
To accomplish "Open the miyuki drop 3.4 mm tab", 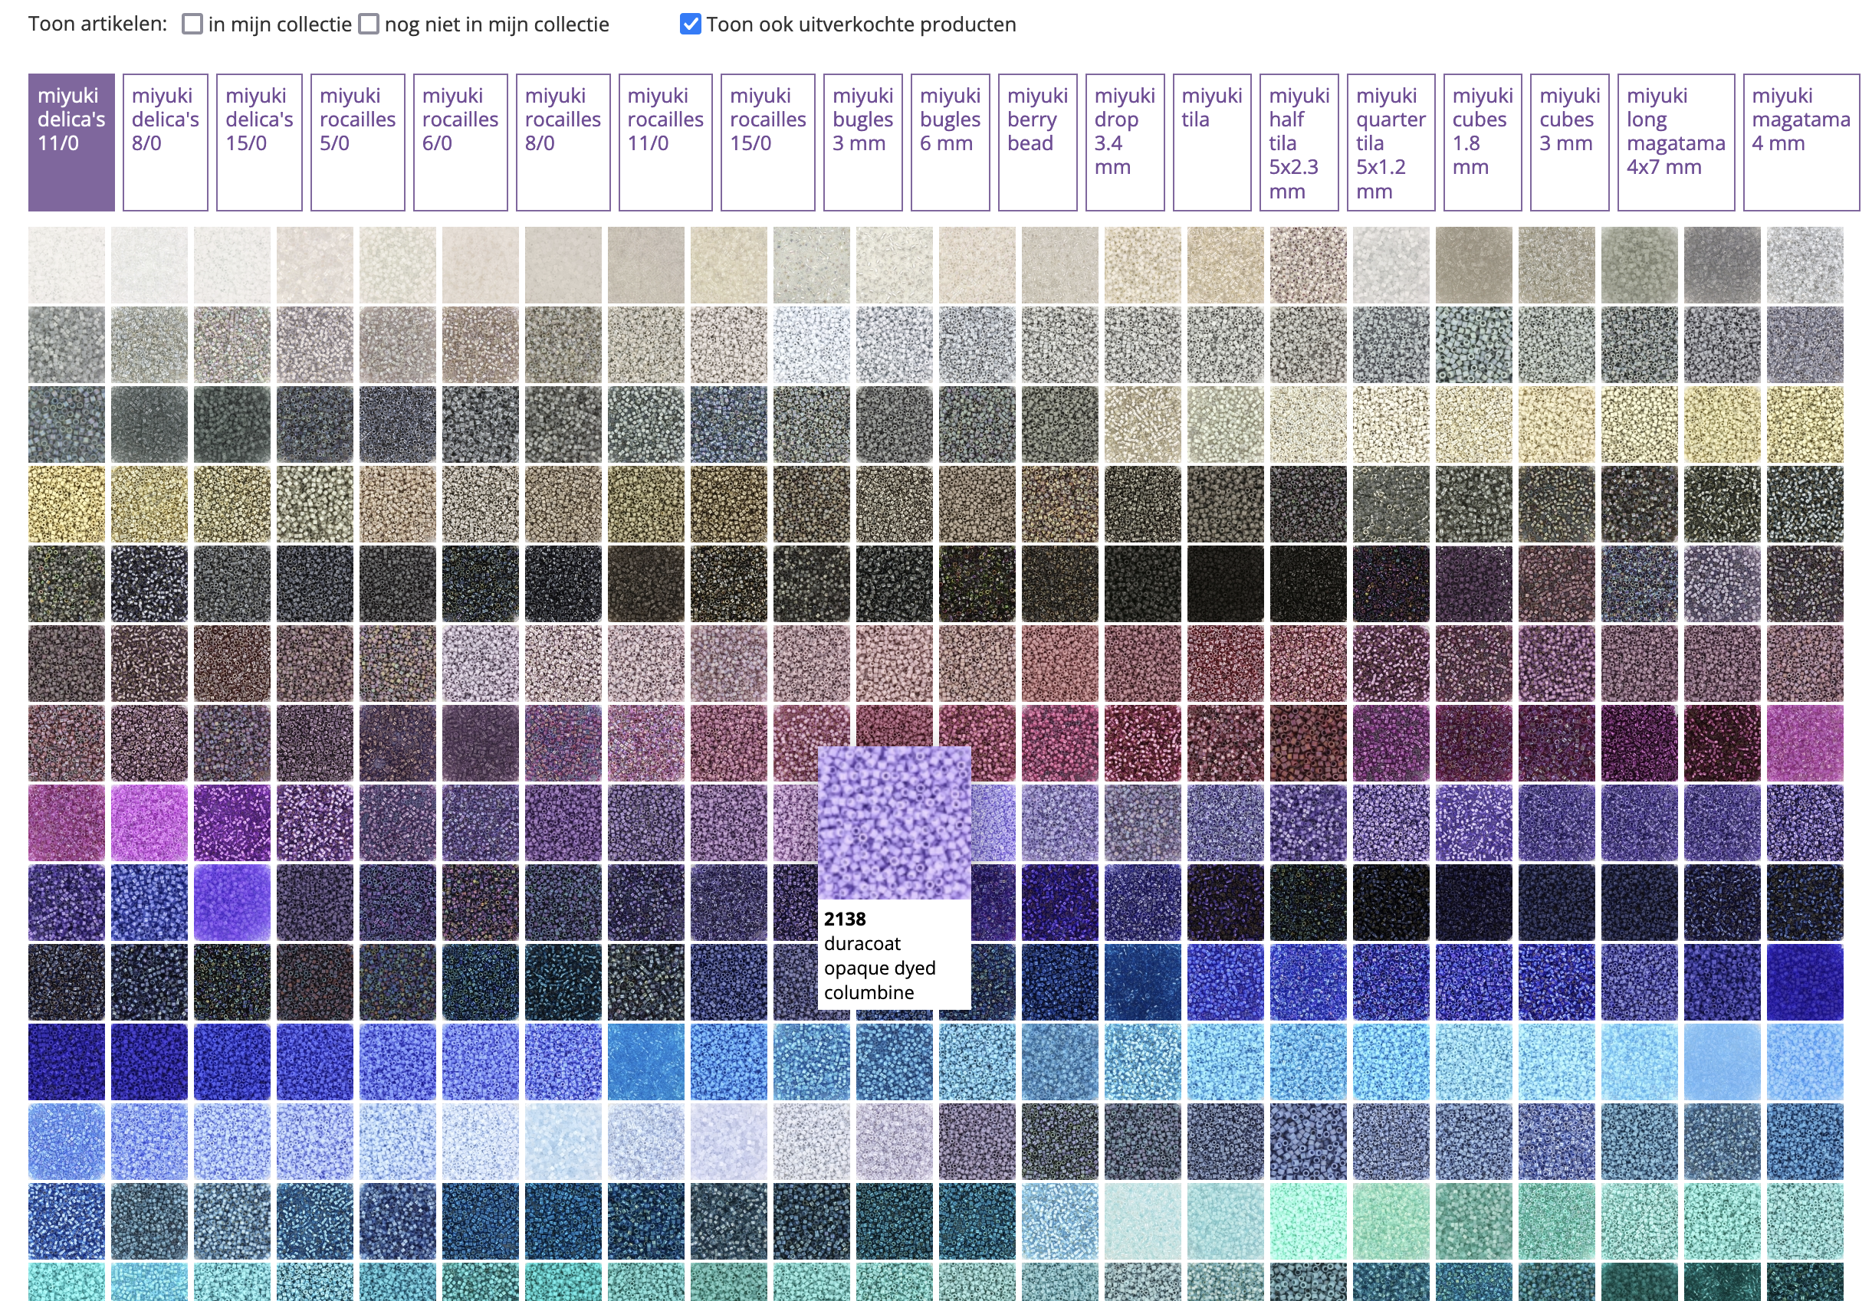I will pyautogui.click(x=1125, y=143).
